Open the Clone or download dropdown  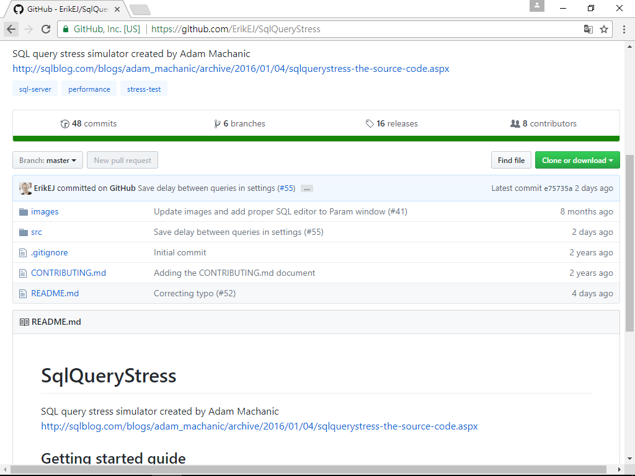(x=577, y=159)
